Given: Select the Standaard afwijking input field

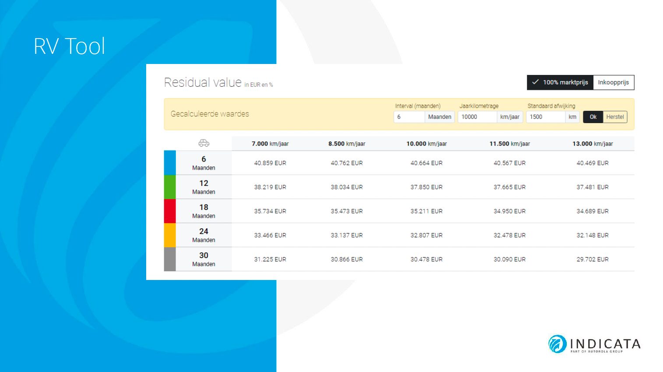Looking at the screenshot, I should coord(545,117).
